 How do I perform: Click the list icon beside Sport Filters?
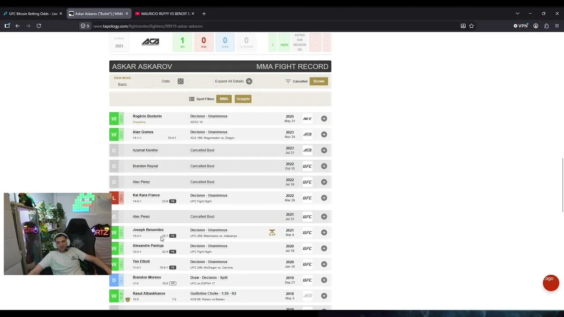[192, 99]
